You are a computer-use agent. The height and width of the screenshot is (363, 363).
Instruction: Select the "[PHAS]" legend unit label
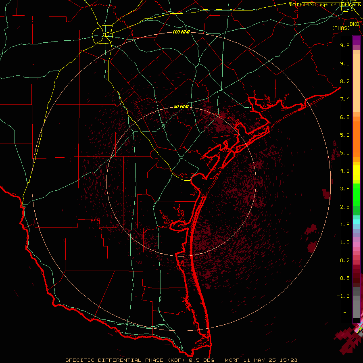[341, 28]
